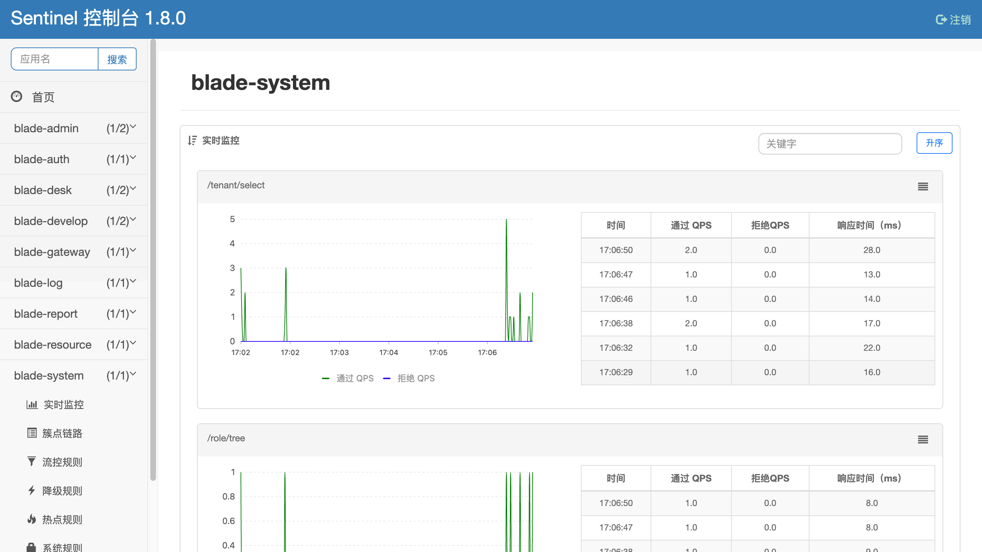
Task: Click the 通过 QPS header in /role/tree table
Action: click(x=691, y=478)
